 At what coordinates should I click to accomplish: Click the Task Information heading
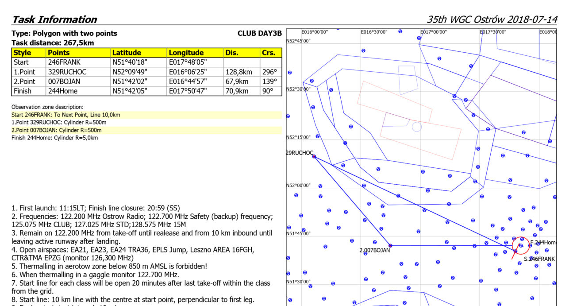coord(54,19)
